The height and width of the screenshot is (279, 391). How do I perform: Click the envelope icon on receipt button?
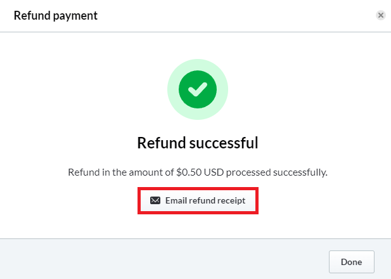155,200
